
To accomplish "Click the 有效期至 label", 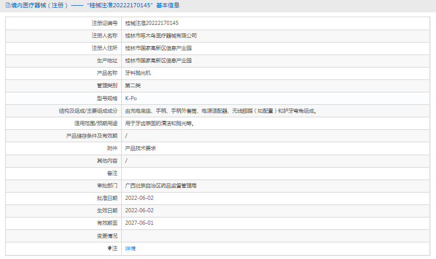I will [107, 223].
